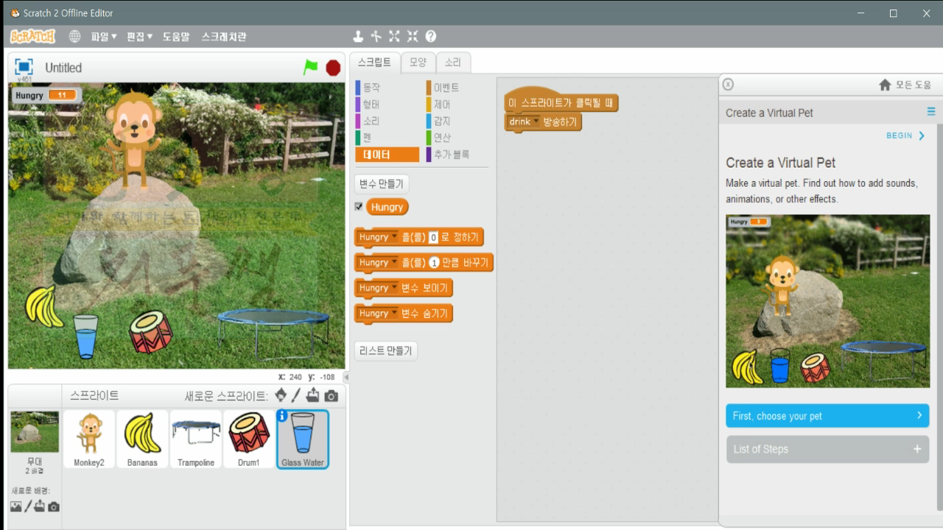943x530 pixels.
Task: Select the Monkey2 sprite thumbnail
Action: click(x=90, y=439)
